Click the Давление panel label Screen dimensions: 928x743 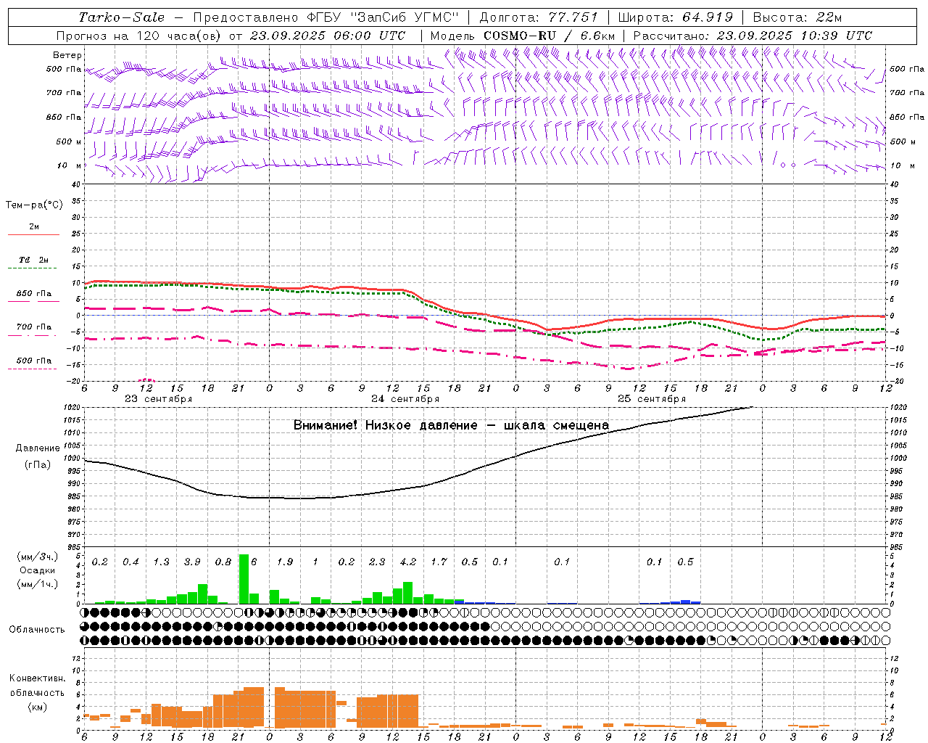tap(37, 448)
